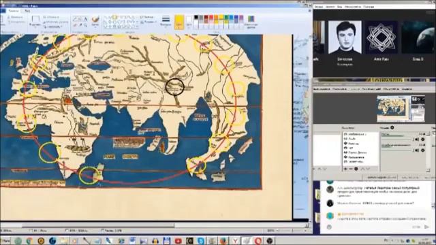Click the moon avatar participant thumbnail
Viewport: 436px width, 245px height.
pyautogui.click(x=418, y=37)
